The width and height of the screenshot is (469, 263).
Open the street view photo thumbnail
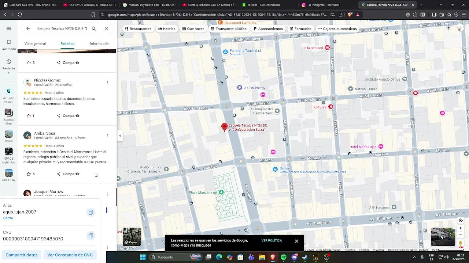point(443,237)
